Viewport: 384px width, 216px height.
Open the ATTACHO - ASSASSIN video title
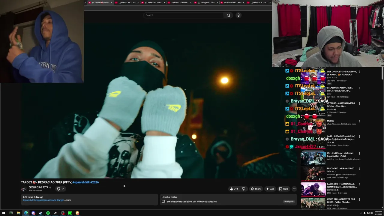pos(341,105)
